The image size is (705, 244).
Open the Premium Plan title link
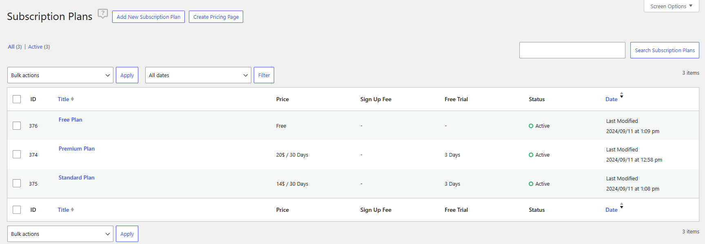pyautogui.click(x=77, y=149)
